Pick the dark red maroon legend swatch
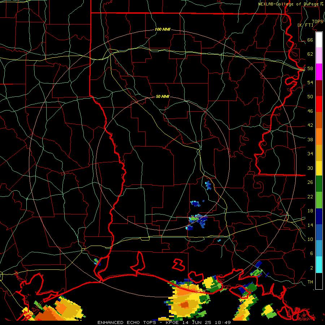The height and width of the screenshot is (325, 325). click(319, 88)
